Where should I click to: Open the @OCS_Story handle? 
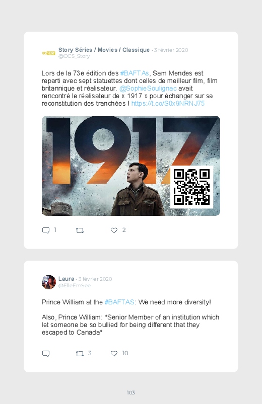pyautogui.click(x=74, y=56)
